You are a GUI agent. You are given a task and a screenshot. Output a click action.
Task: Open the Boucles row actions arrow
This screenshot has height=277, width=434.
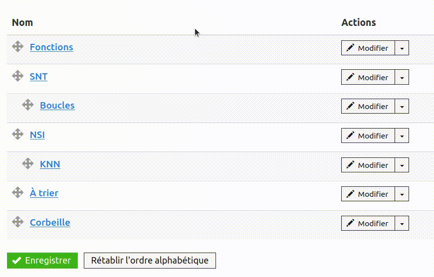(402, 106)
